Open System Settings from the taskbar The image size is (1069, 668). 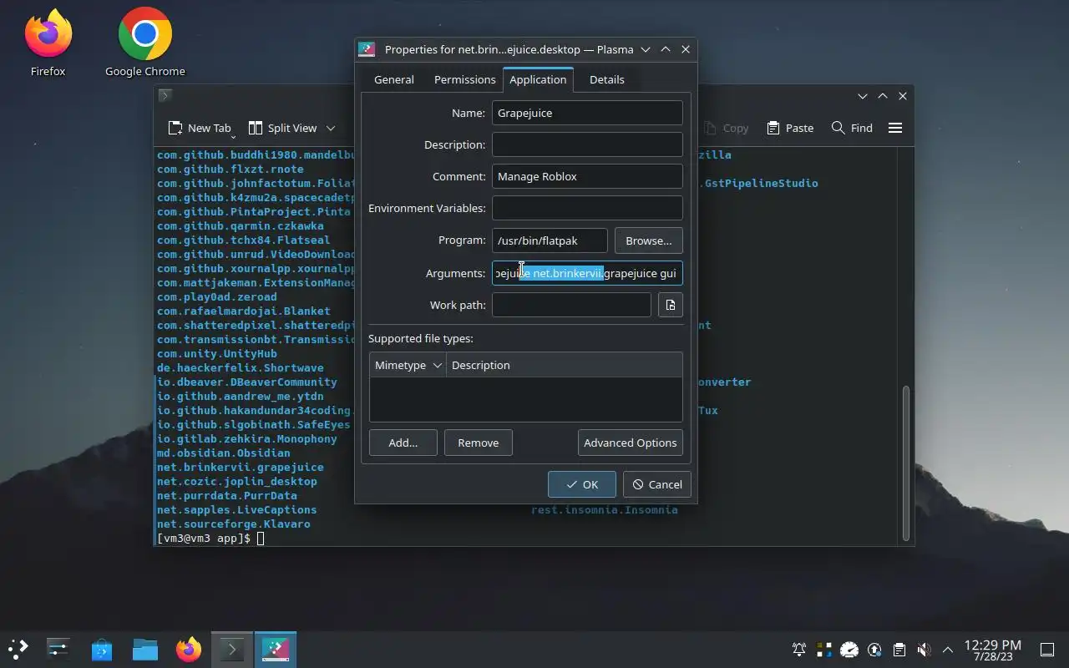click(x=58, y=649)
